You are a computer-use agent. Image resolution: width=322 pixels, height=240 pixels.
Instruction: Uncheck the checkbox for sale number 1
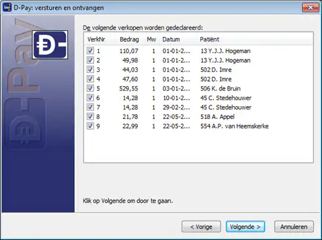[90, 51]
